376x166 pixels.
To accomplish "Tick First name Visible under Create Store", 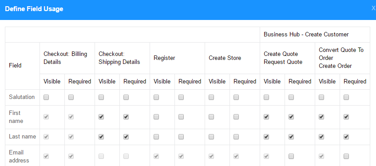I will (x=211, y=117).
